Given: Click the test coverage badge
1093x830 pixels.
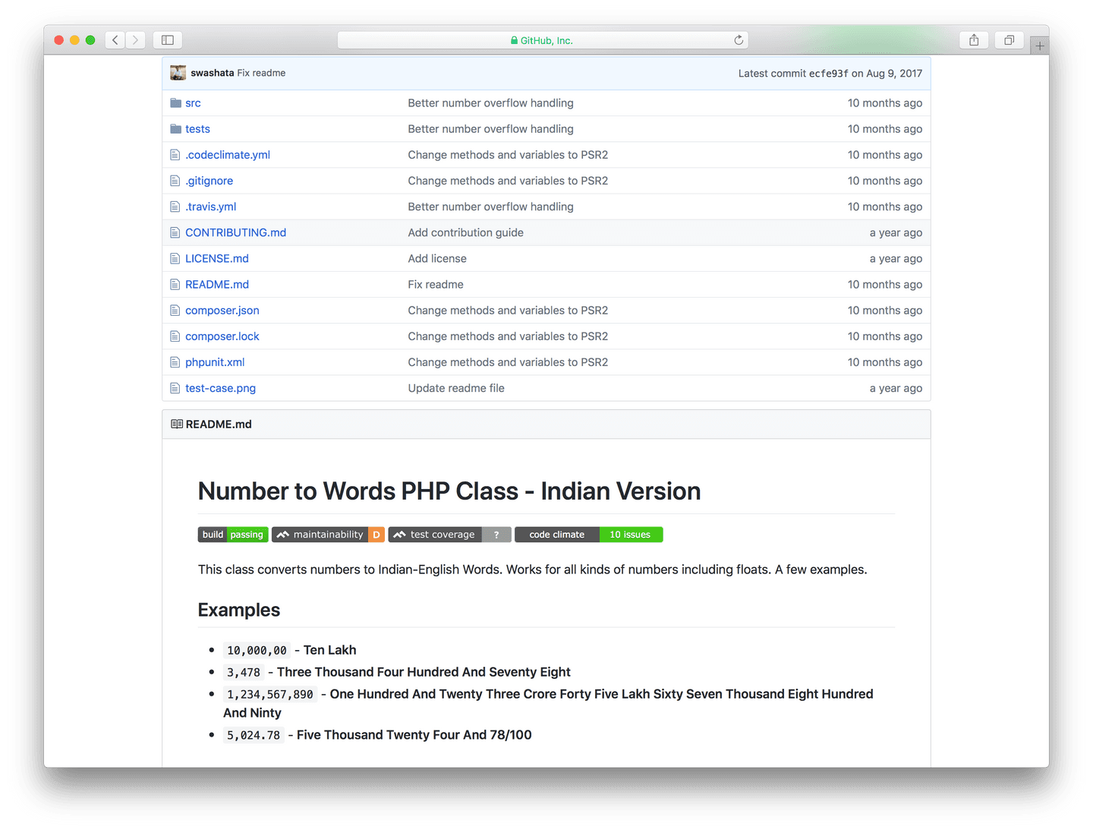Looking at the screenshot, I should (449, 535).
